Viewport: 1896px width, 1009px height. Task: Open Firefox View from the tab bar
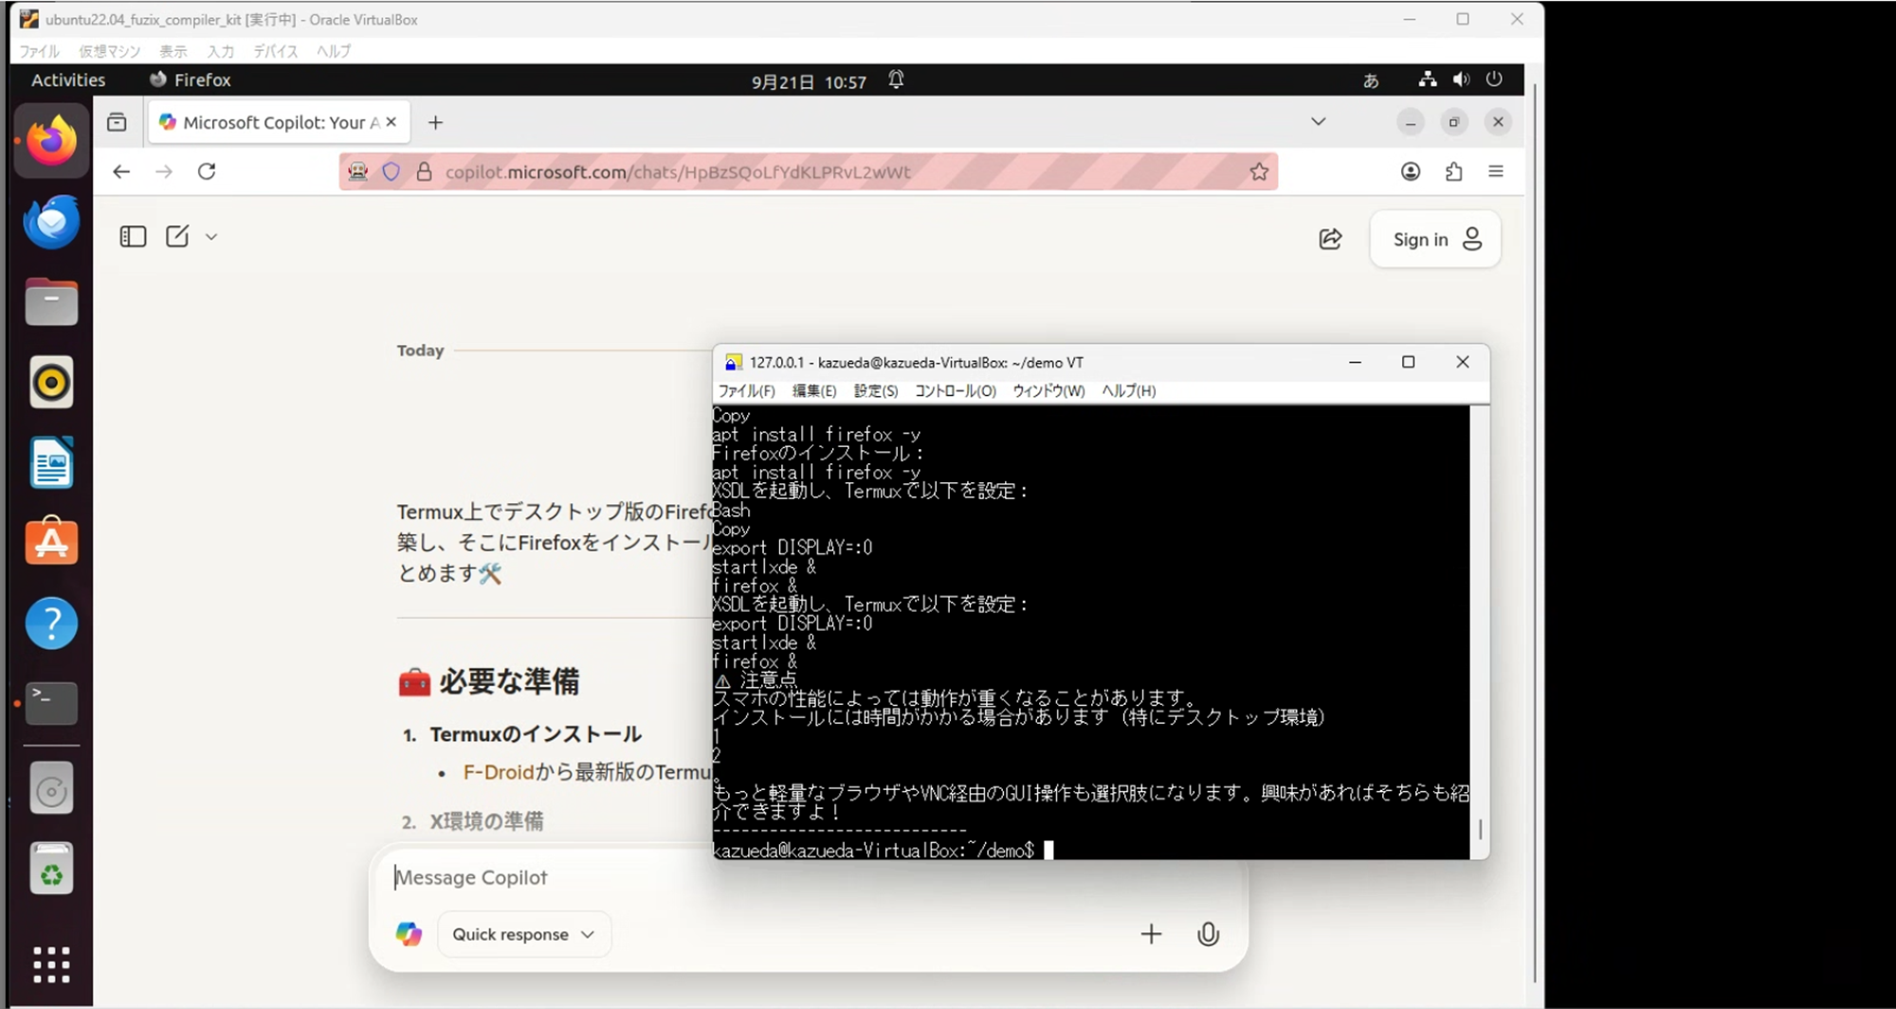coord(117,122)
